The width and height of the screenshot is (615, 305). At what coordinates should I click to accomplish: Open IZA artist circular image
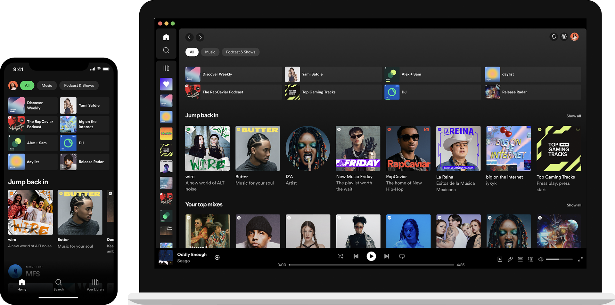[x=308, y=148]
